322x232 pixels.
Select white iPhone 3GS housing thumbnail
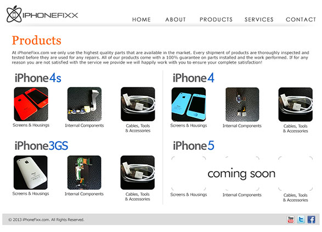pyautogui.click(x=31, y=172)
